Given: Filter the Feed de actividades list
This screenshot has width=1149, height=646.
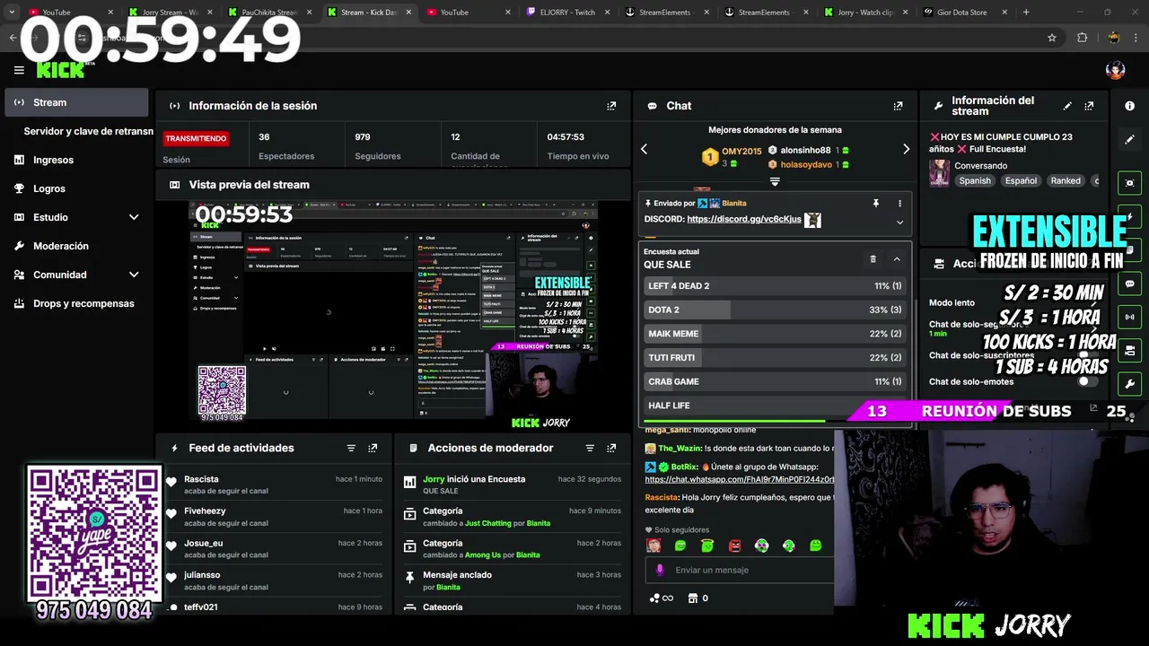Looking at the screenshot, I should 351,448.
